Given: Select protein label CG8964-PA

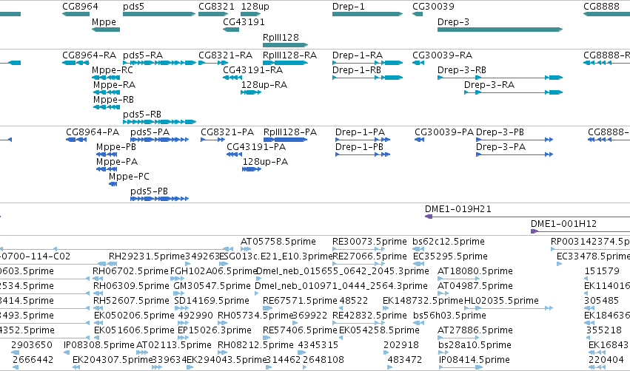Looking at the screenshot, I should tap(93, 132).
